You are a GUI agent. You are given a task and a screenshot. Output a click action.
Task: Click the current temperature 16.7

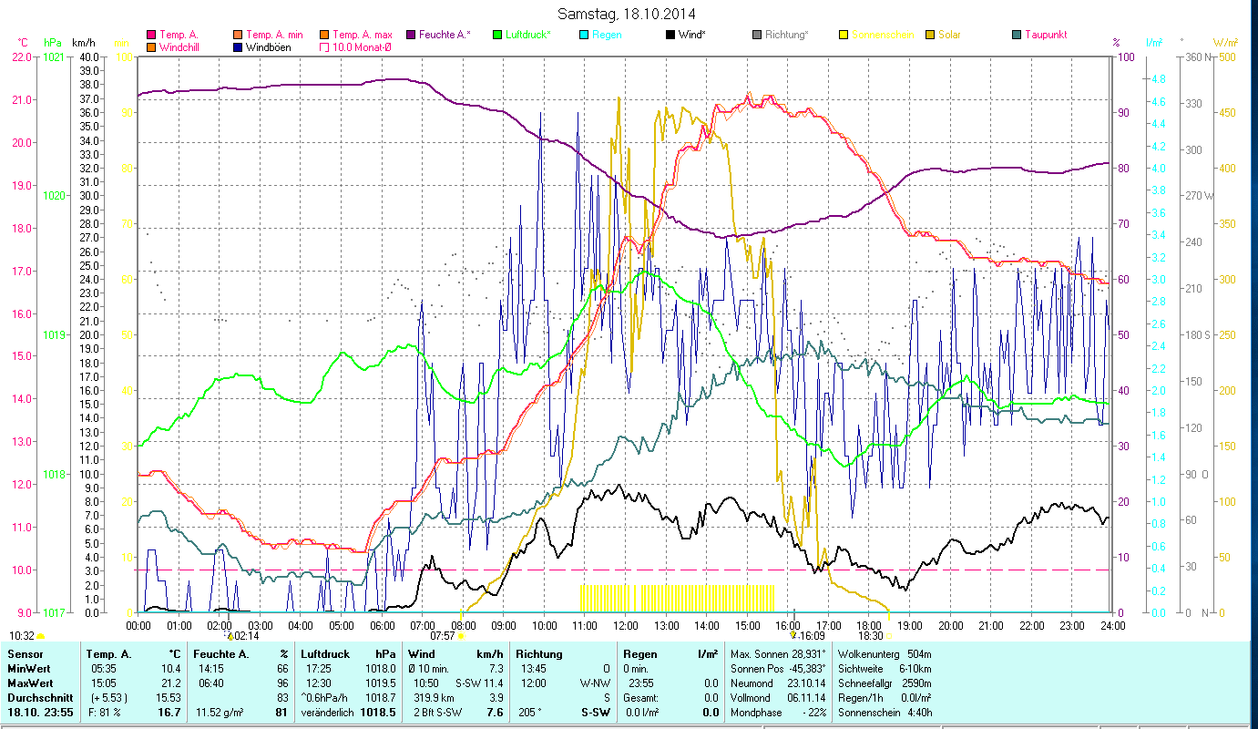tap(171, 713)
